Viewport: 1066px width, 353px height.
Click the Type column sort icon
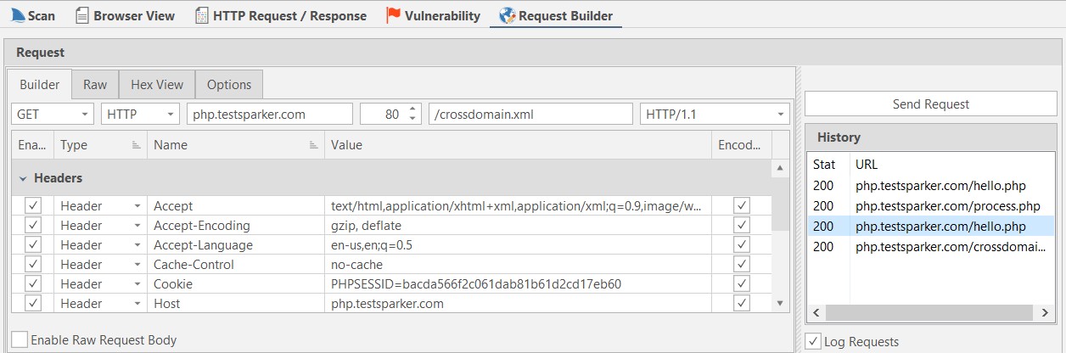click(136, 145)
